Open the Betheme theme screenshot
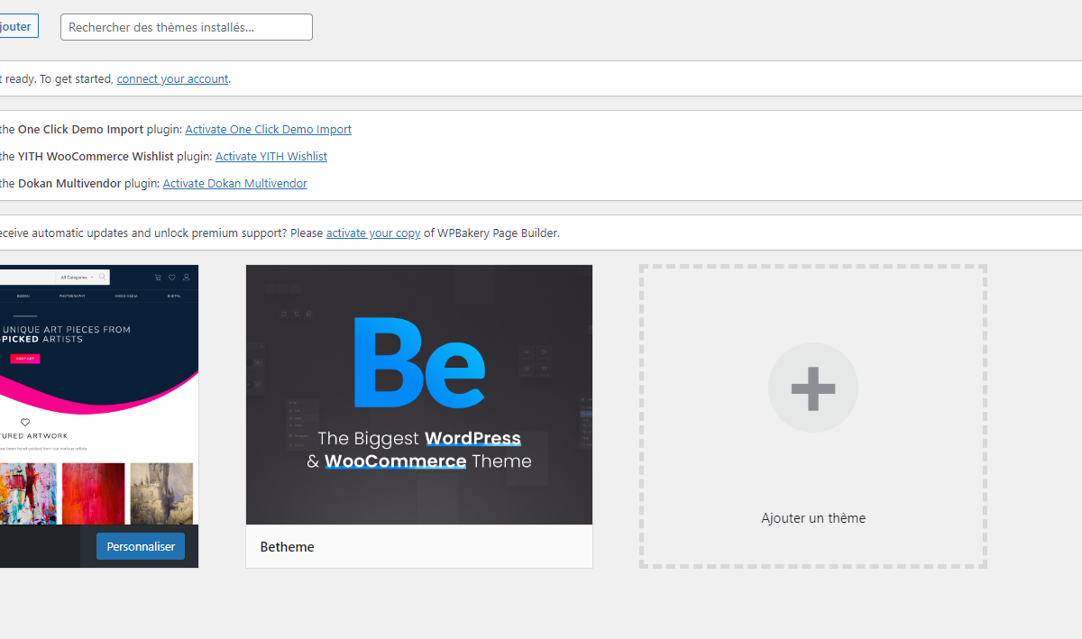This screenshot has height=639, width=1082. 419,395
